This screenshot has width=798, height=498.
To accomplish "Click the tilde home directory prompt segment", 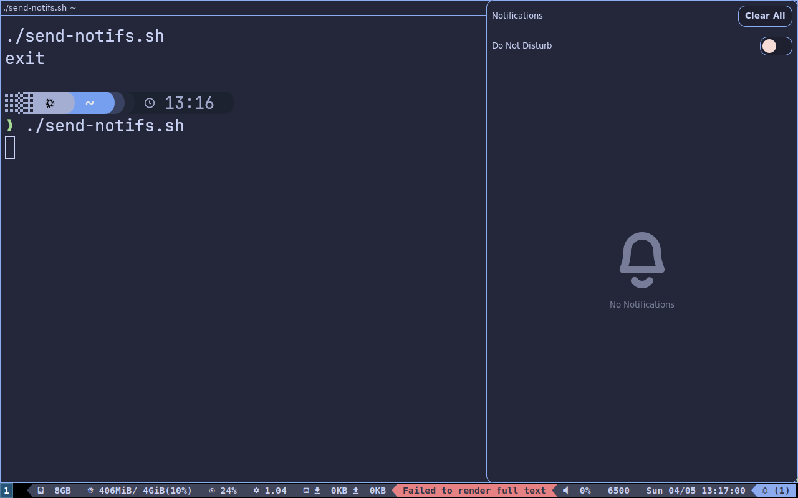I will pyautogui.click(x=90, y=103).
